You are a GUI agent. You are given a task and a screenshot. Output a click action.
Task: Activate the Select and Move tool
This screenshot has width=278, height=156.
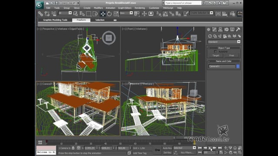coord(103,13)
